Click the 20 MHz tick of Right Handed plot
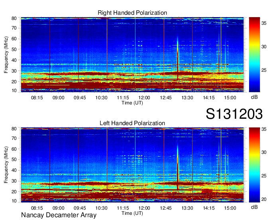The height and width of the screenshot is (220, 271). point(14,82)
